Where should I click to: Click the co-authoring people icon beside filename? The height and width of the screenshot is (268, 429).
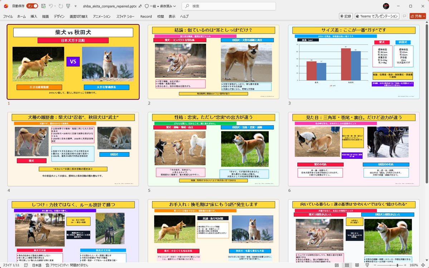[140, 6]
